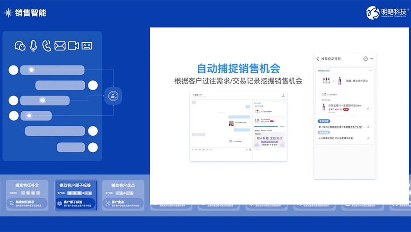Select the 线索特征补全 card

point(27,195)
